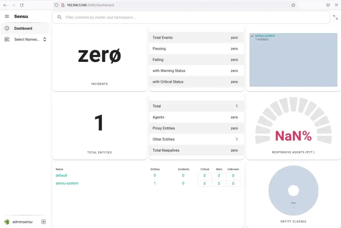Image resolution: width=341 pixels, height=228 pixels.
Task: Expand the Select Namespace dropdown
Action: tap(45, 40)
